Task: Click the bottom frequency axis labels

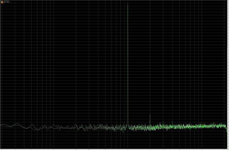Action: click(114, 148)
